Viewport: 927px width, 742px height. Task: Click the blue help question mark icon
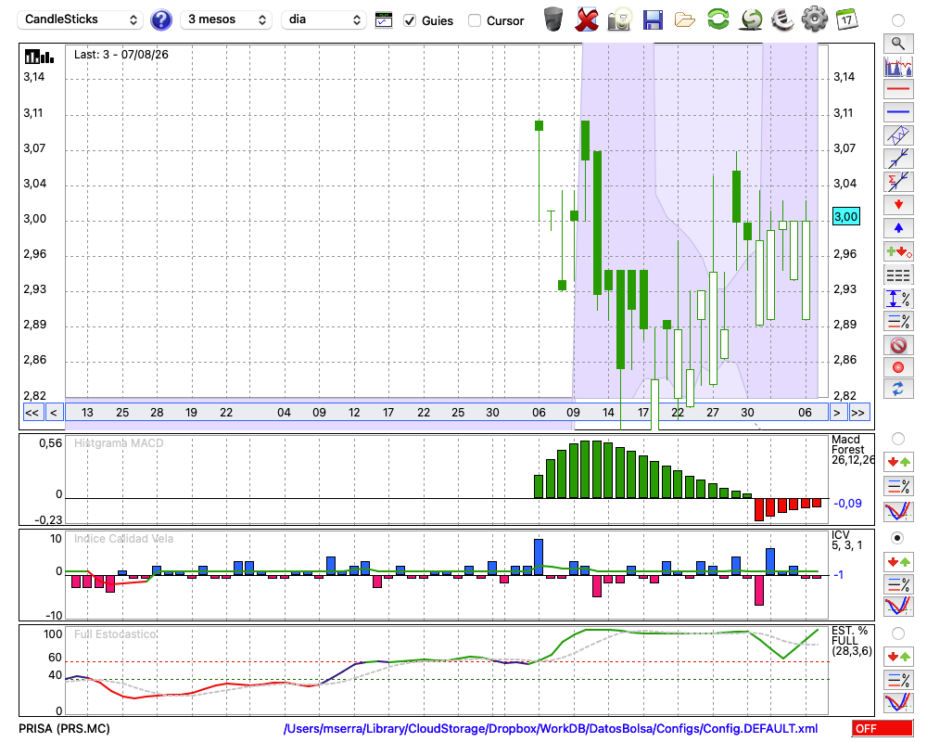coord(160,20)
